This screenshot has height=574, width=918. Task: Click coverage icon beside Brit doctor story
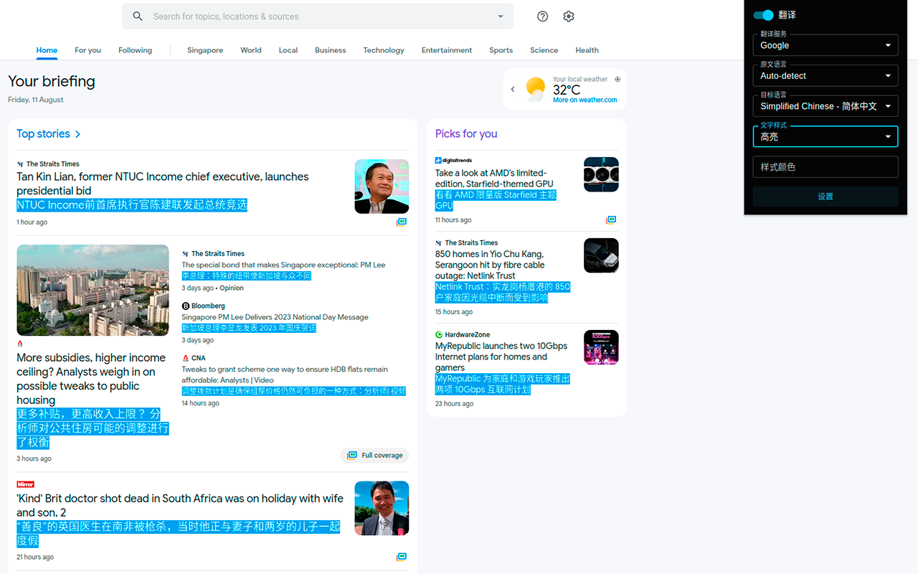[x=402, y=557]
